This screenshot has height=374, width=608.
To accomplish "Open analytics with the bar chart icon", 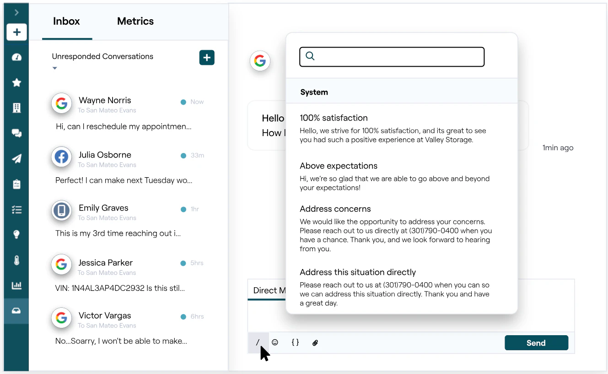I will pyautogui.click(x=16, y=285).
